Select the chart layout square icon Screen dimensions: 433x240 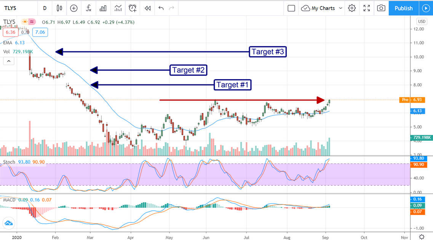click(x=291, y=8)
